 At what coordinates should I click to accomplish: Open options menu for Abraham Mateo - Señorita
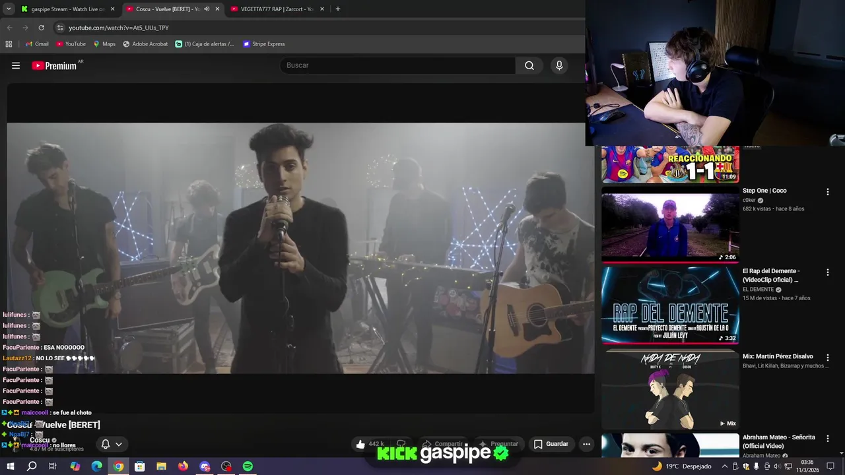(x=827, y=439)
